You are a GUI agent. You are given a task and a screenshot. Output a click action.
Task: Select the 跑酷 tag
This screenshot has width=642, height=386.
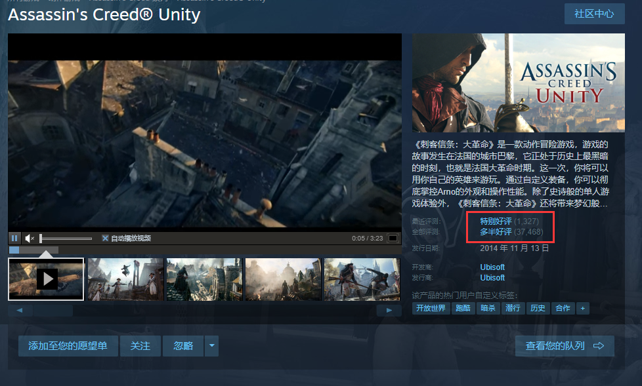463,308
